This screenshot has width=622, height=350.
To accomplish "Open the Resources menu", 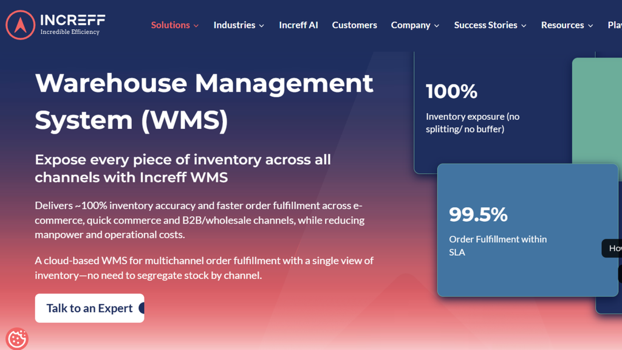I will tap(562, 25).
